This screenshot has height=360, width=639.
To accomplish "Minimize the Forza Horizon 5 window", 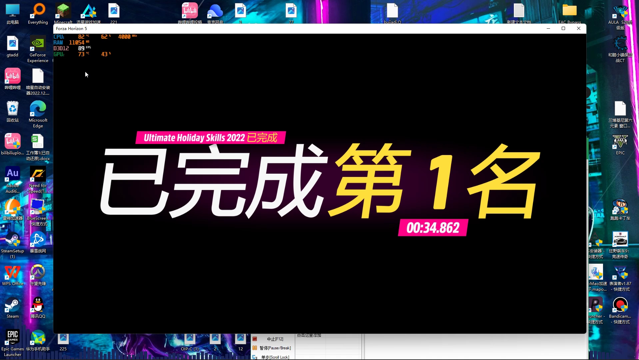I will pyautogui.click(x=548, y=28).
